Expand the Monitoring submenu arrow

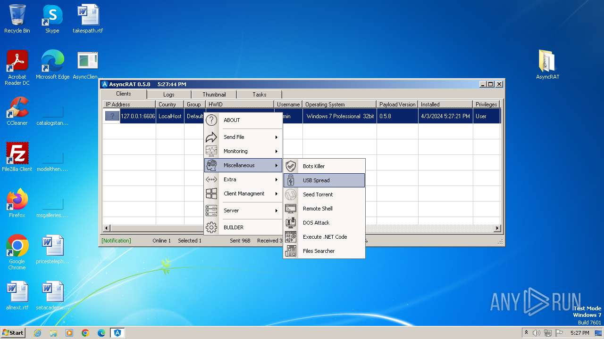[277, 151]
